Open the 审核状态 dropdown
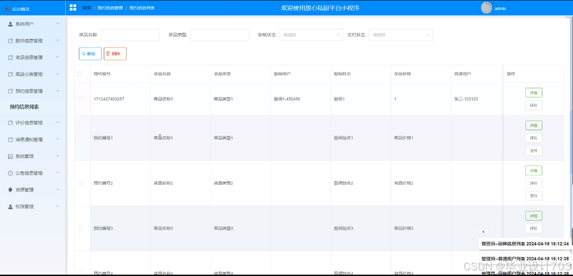 coord(311,35)
